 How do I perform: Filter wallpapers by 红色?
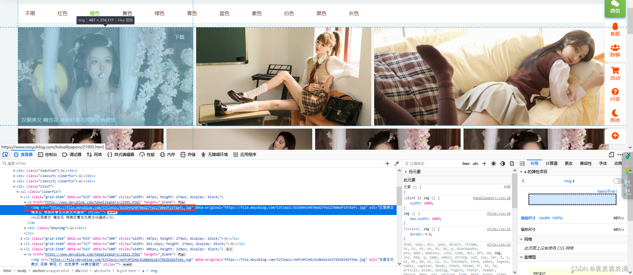pyautogui.click(x=62, y=14)
